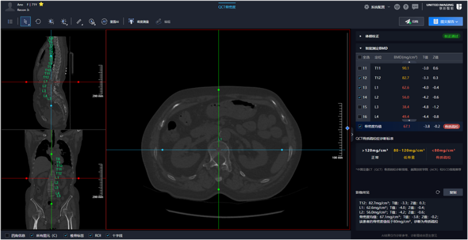Toggle the select-all checkbox in BMD table
Screen dimensions: 468x240
360,57
